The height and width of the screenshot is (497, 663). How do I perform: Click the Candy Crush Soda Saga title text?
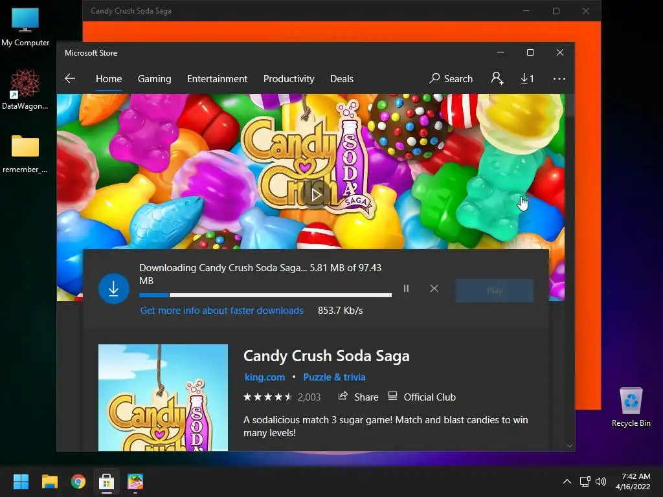tap(326, 356)
